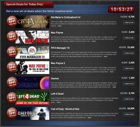Expand the Max Payne description with more
The width and height of the screenshot is (140, 127).
94,41
